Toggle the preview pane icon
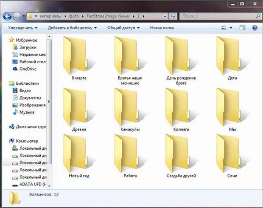This screenshot has height=208, width=263. pyautogui.click(x=242, y=28)
